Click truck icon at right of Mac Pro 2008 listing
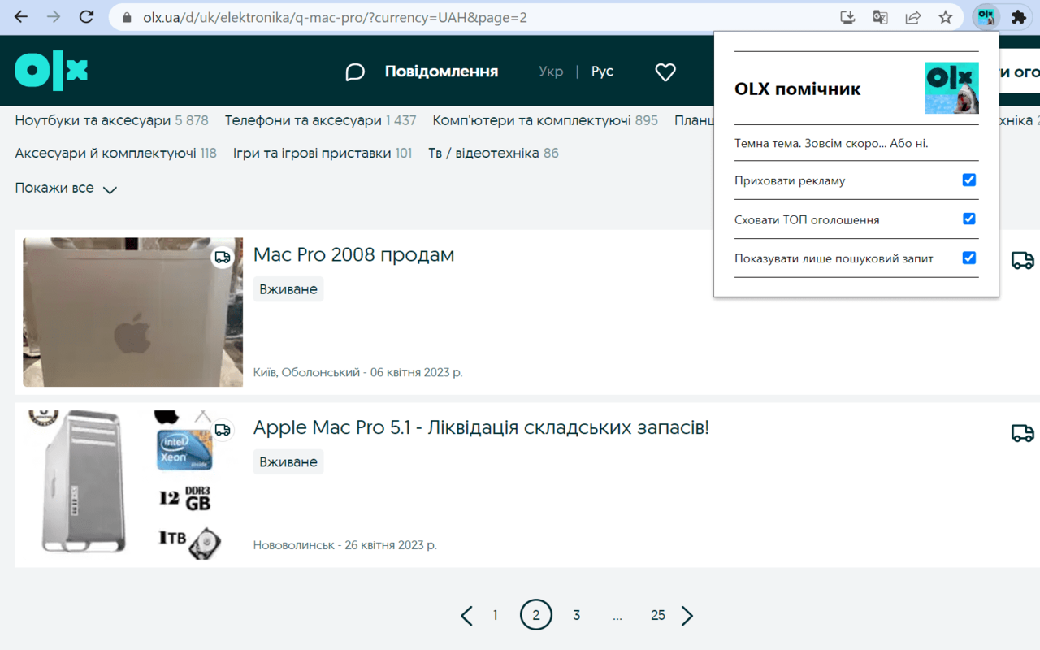The width and height of the screenshot is (1040, 650). click(x=1023, y=260)
